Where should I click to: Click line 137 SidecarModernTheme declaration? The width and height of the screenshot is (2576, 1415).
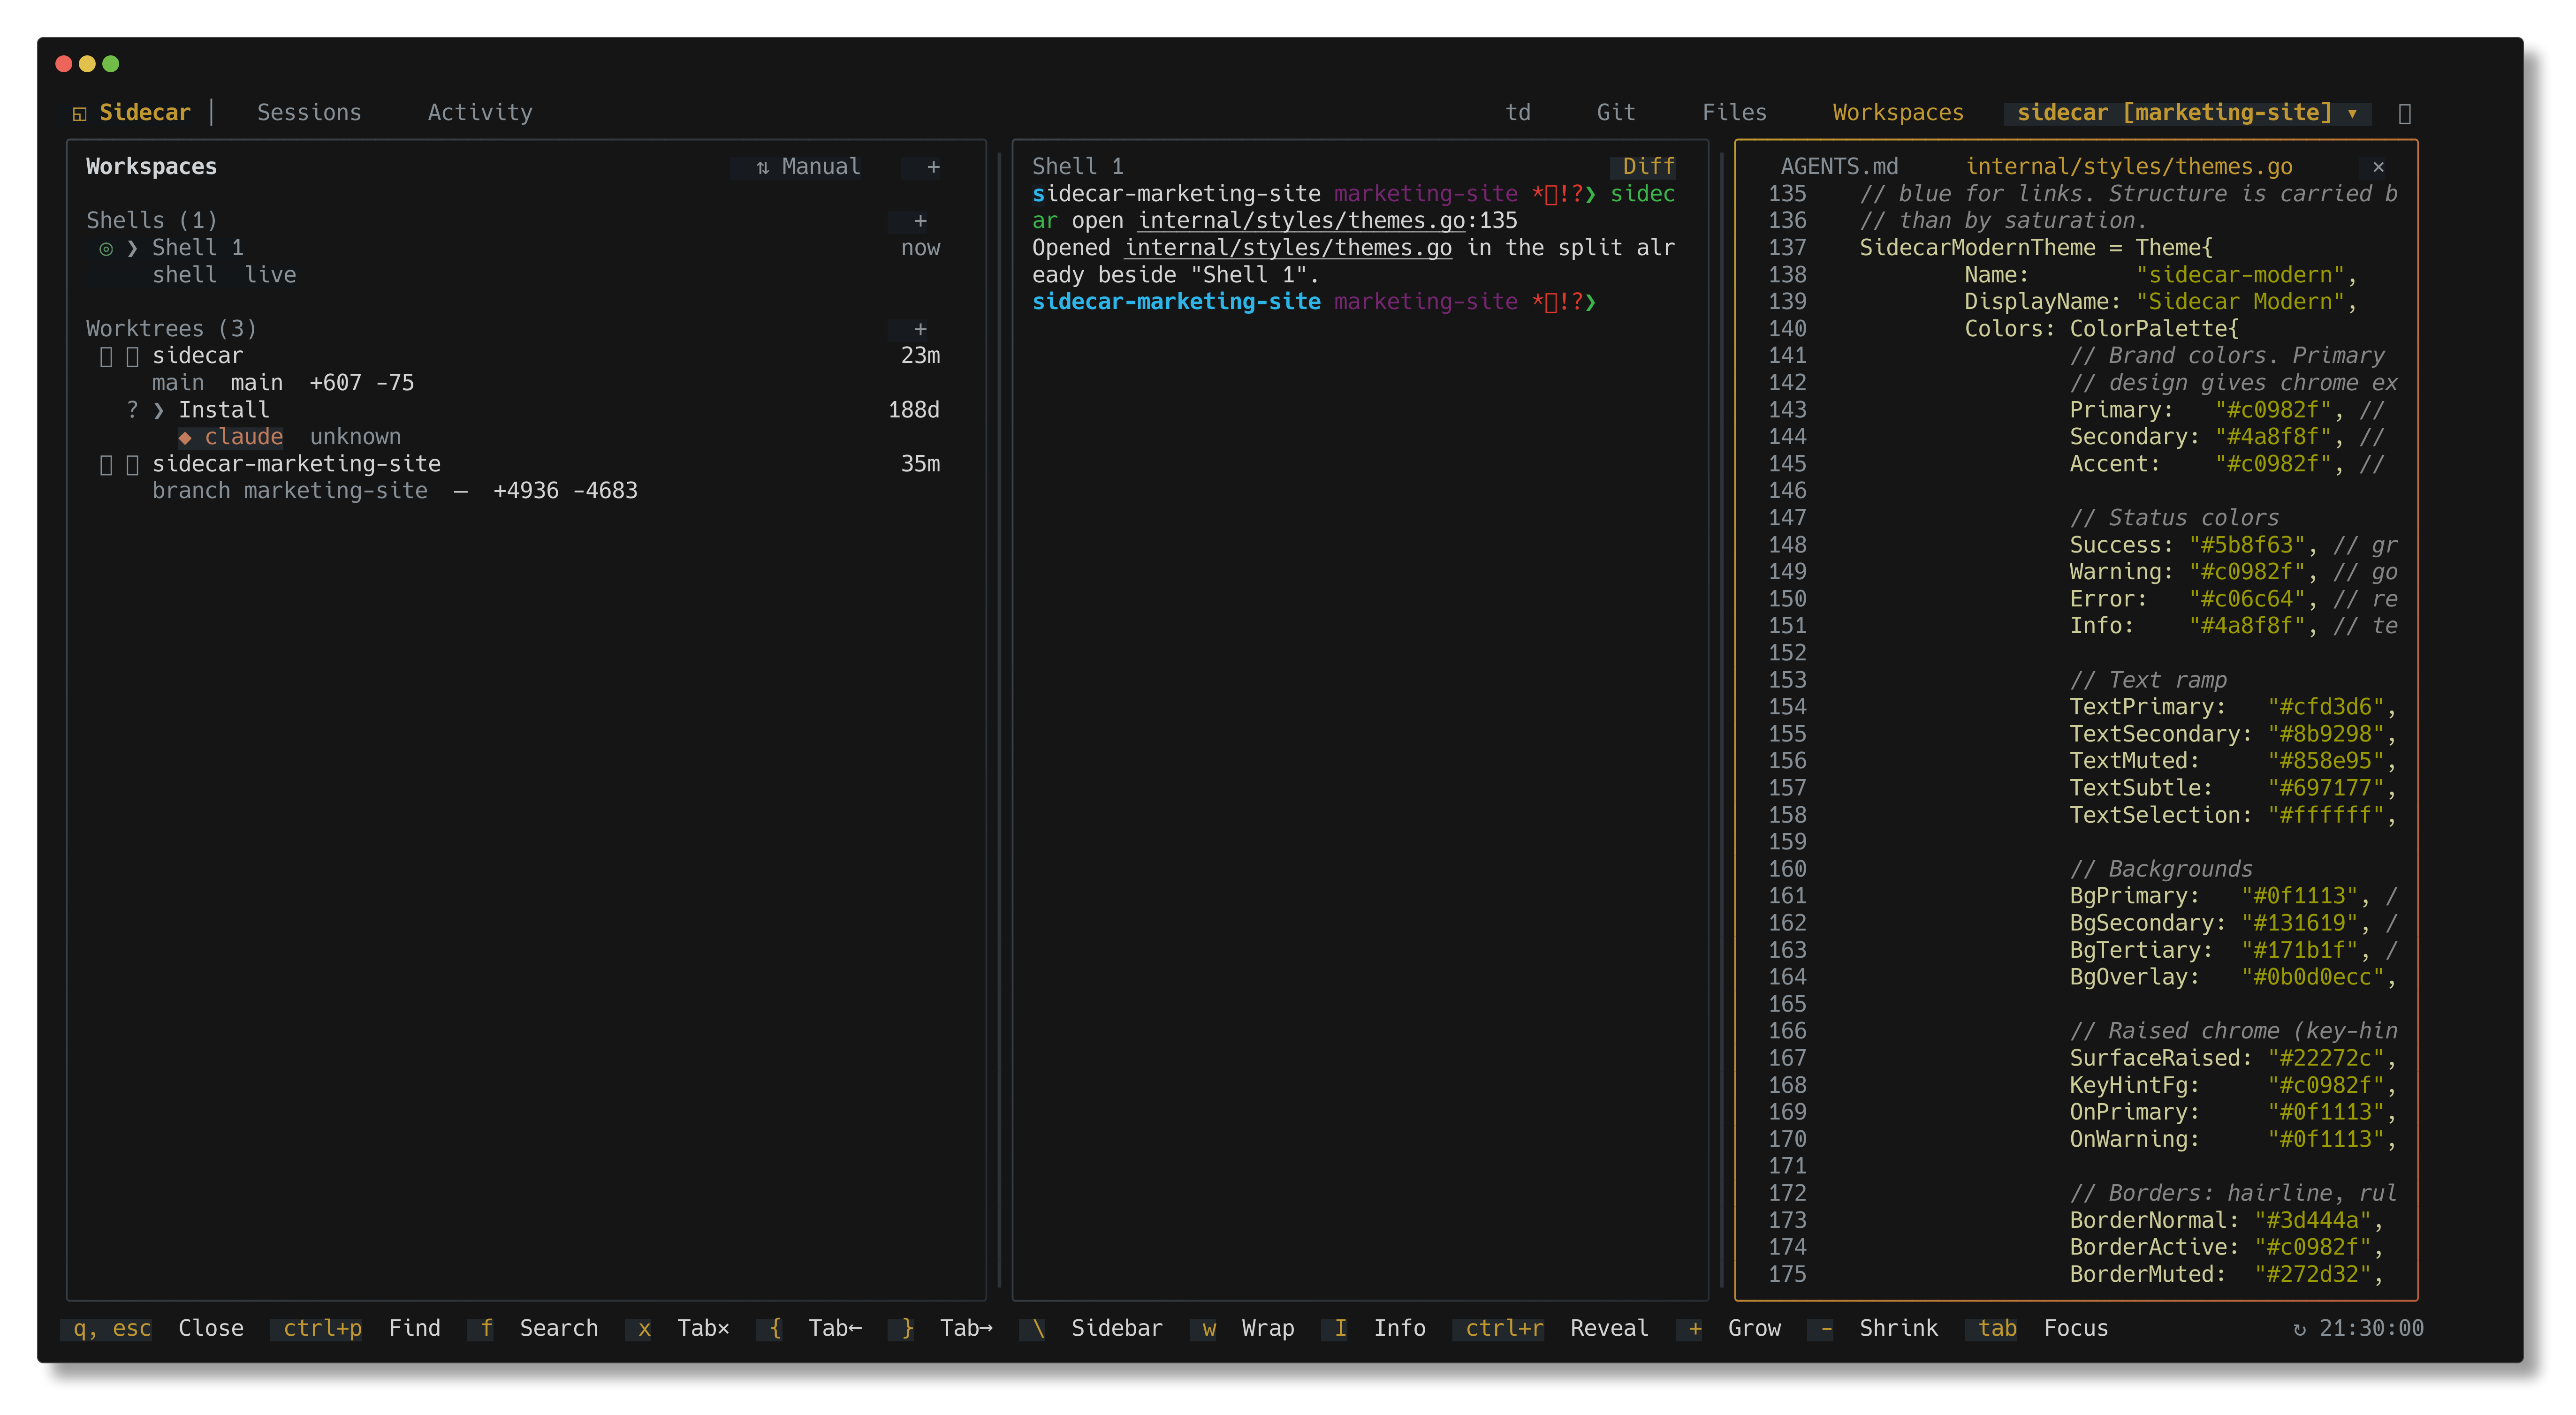[2036, 248]
